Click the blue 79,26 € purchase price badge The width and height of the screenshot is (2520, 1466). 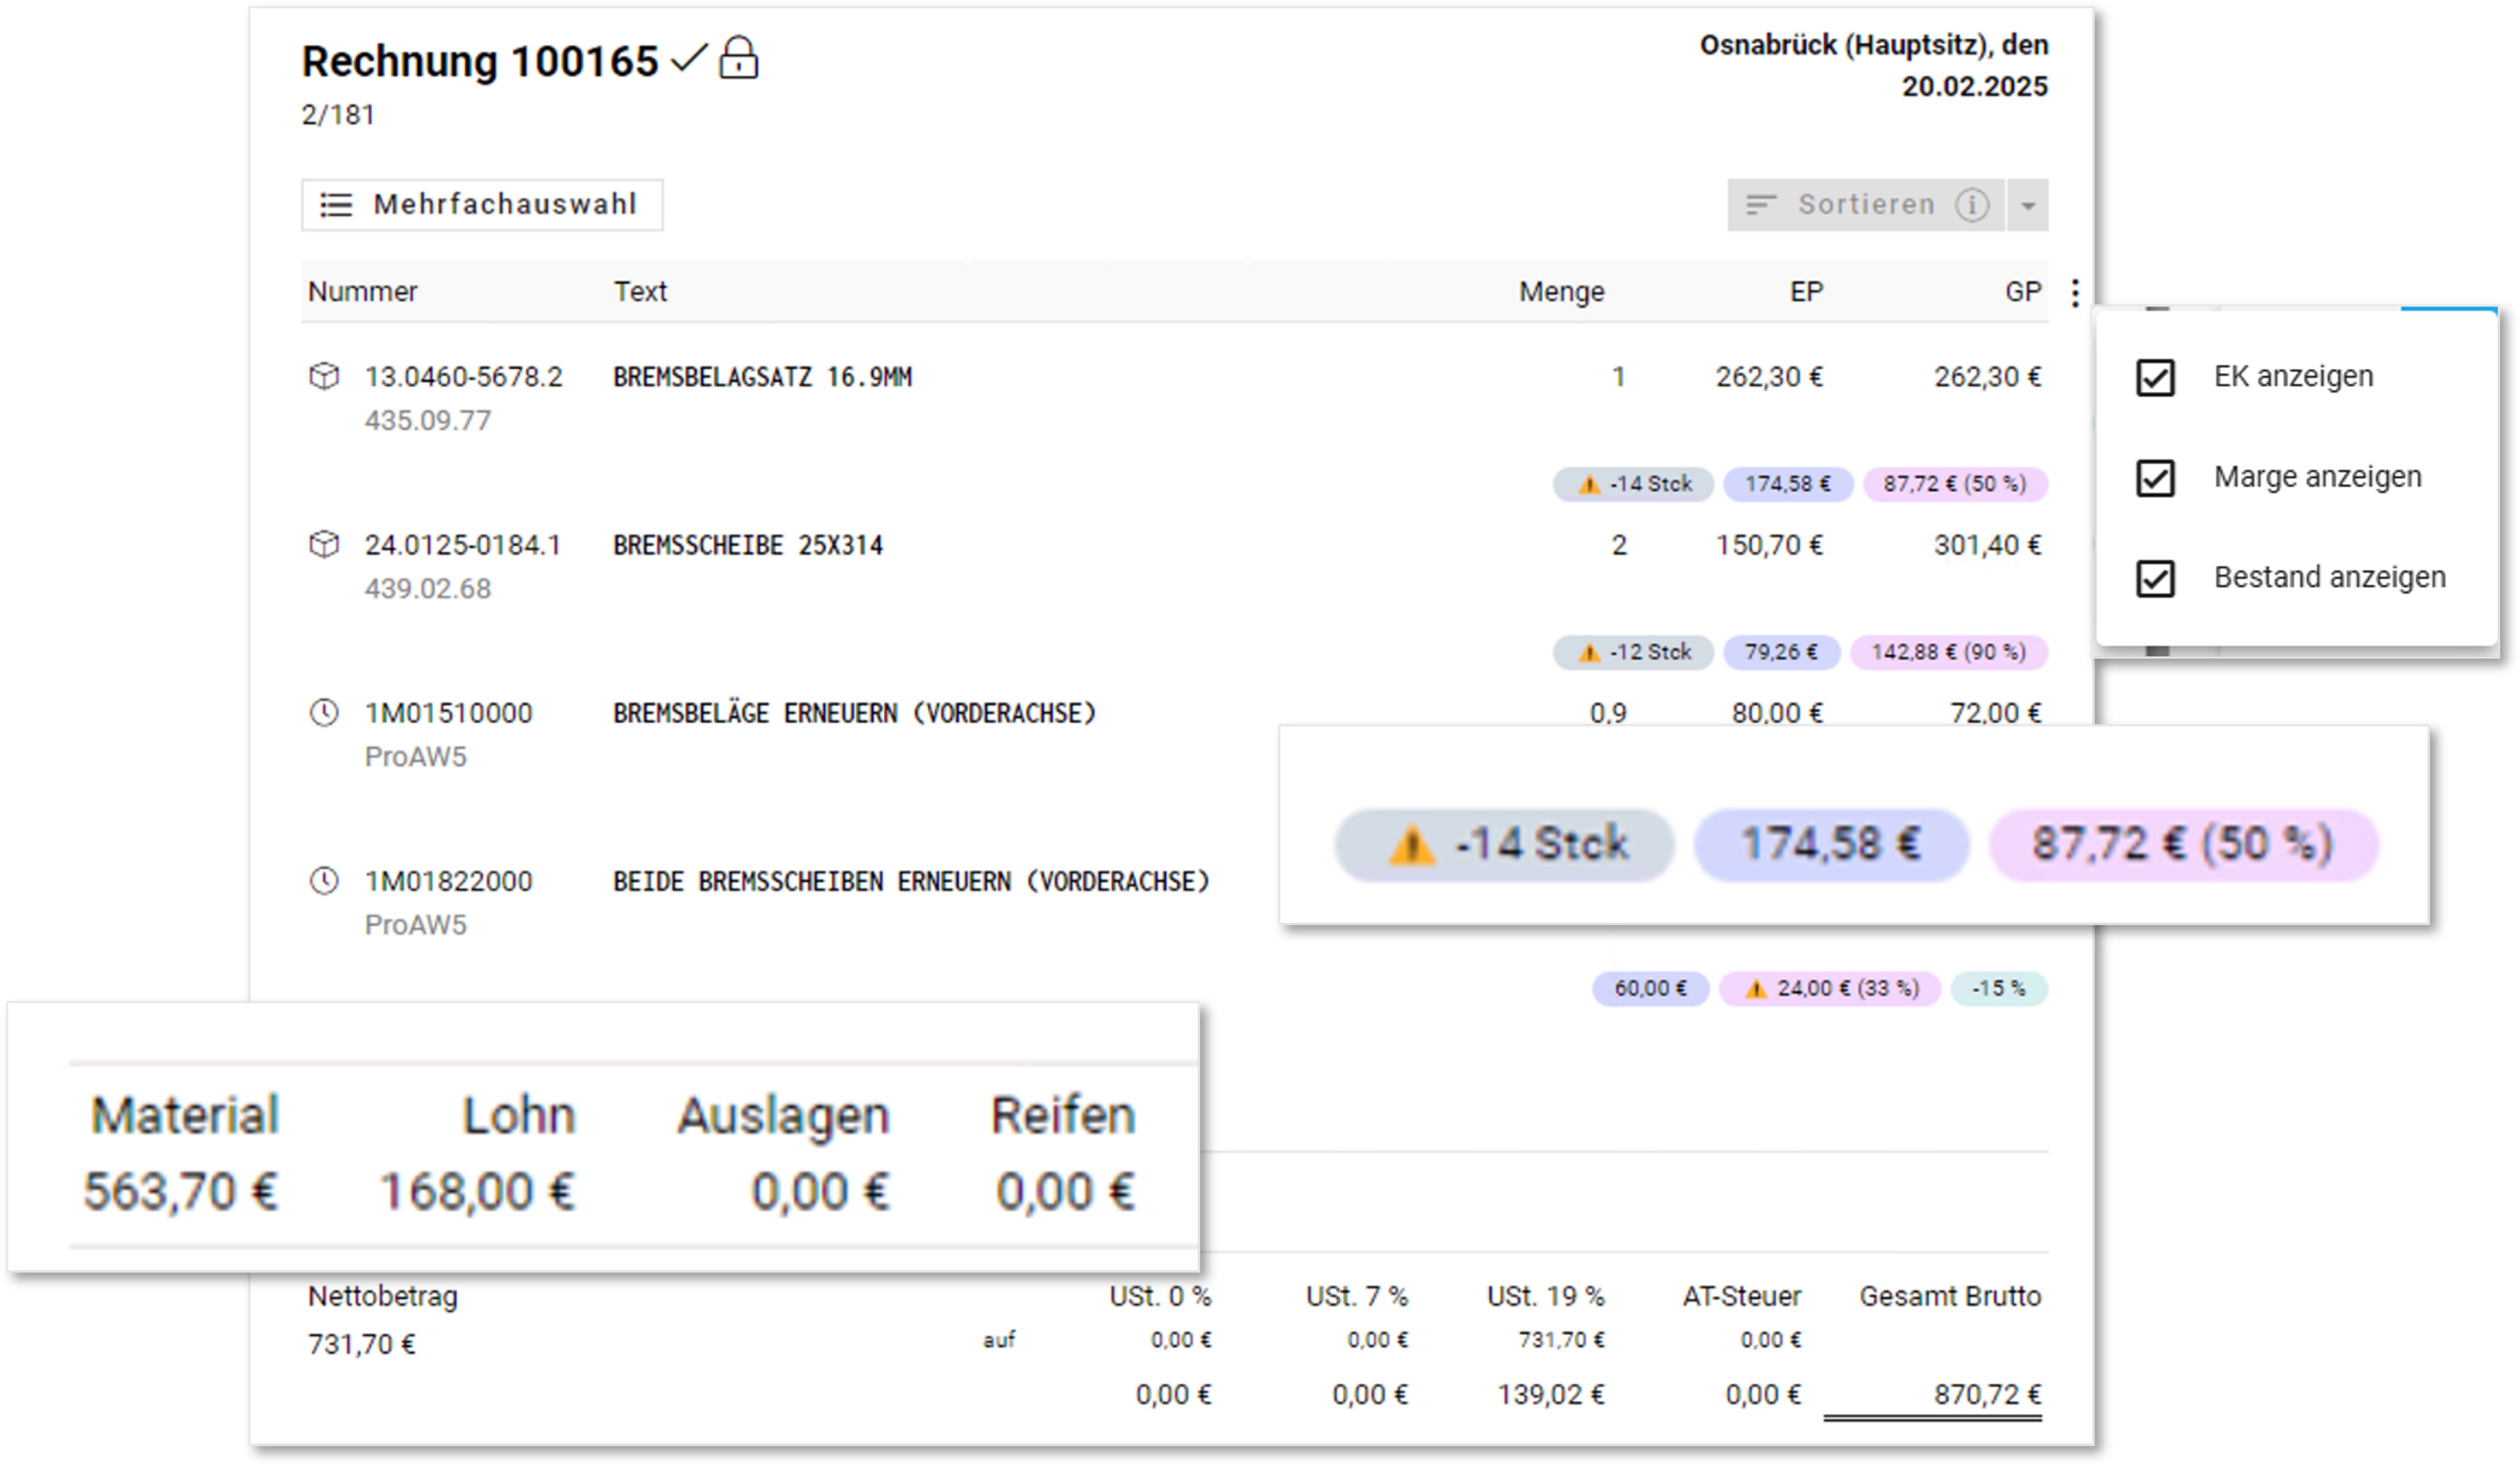1781,652
